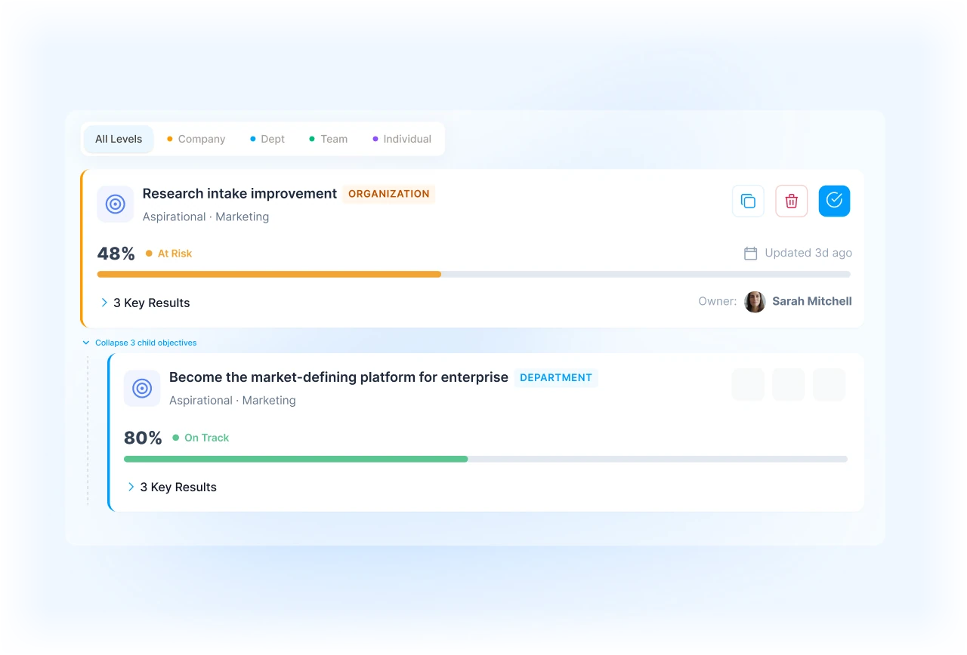967x655 pixels.
Task: Expand 3 Key Results under the enterprise platform objective
Action: (171, 487)
